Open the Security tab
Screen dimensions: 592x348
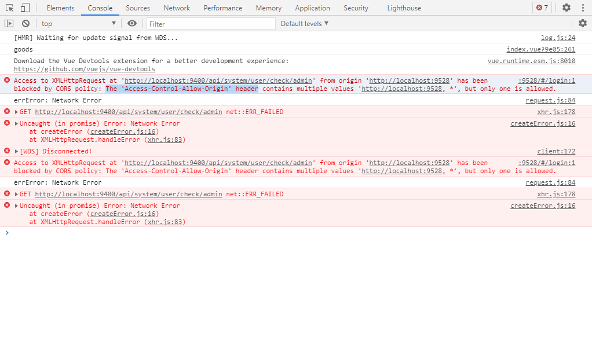coord(356,8)
